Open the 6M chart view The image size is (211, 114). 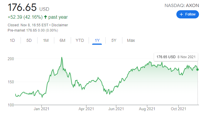pos(63,40)
